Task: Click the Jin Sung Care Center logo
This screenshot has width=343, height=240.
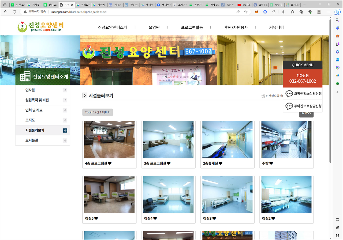Action: click(x=40, y=27)
